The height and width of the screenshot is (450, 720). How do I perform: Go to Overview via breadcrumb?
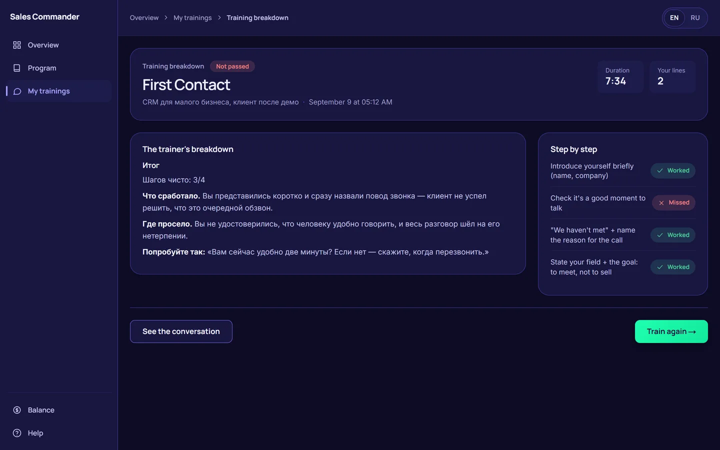pyautogui.click(x=144, y=18)
